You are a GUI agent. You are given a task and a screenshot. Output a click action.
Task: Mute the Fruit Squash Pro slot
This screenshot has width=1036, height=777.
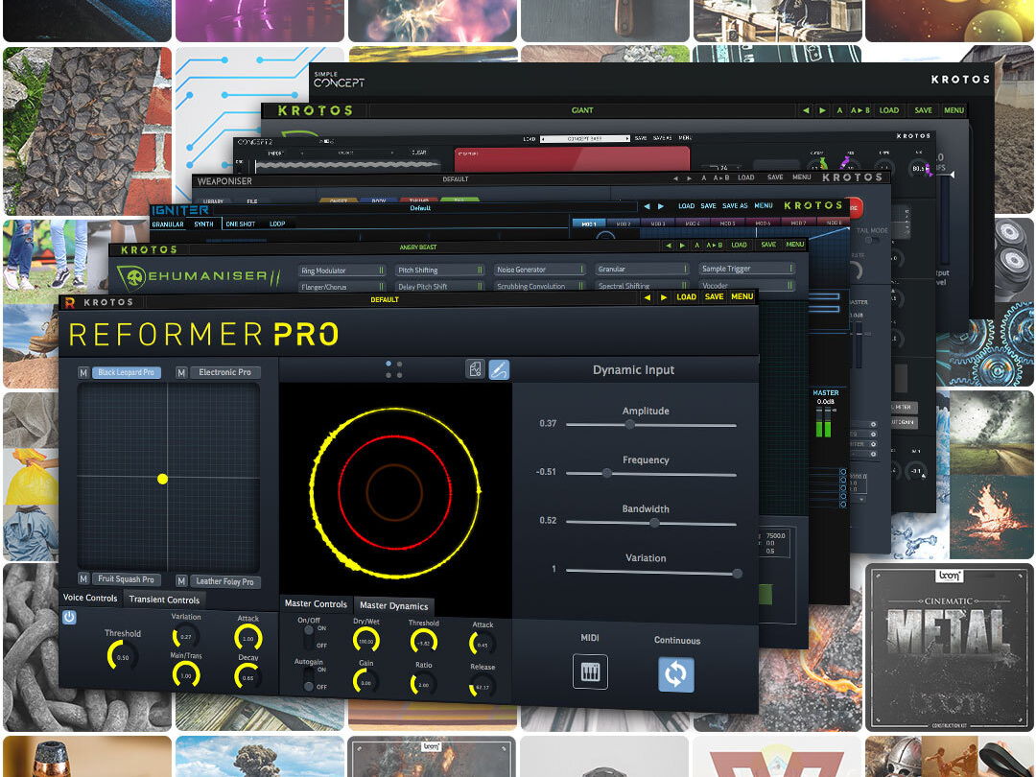coord(83,578)
